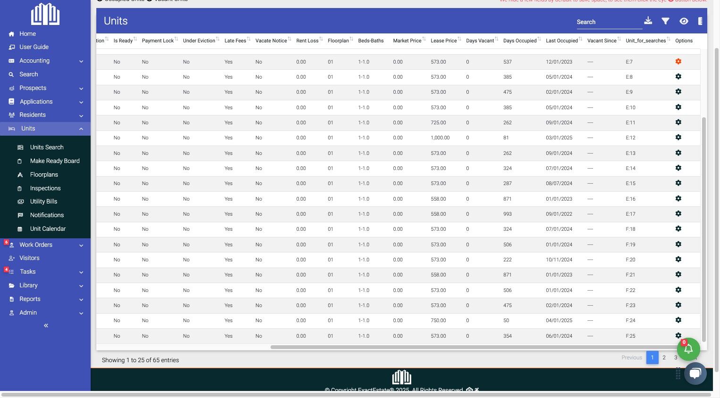Click the building logo at sidebar top

click(45, 14)
